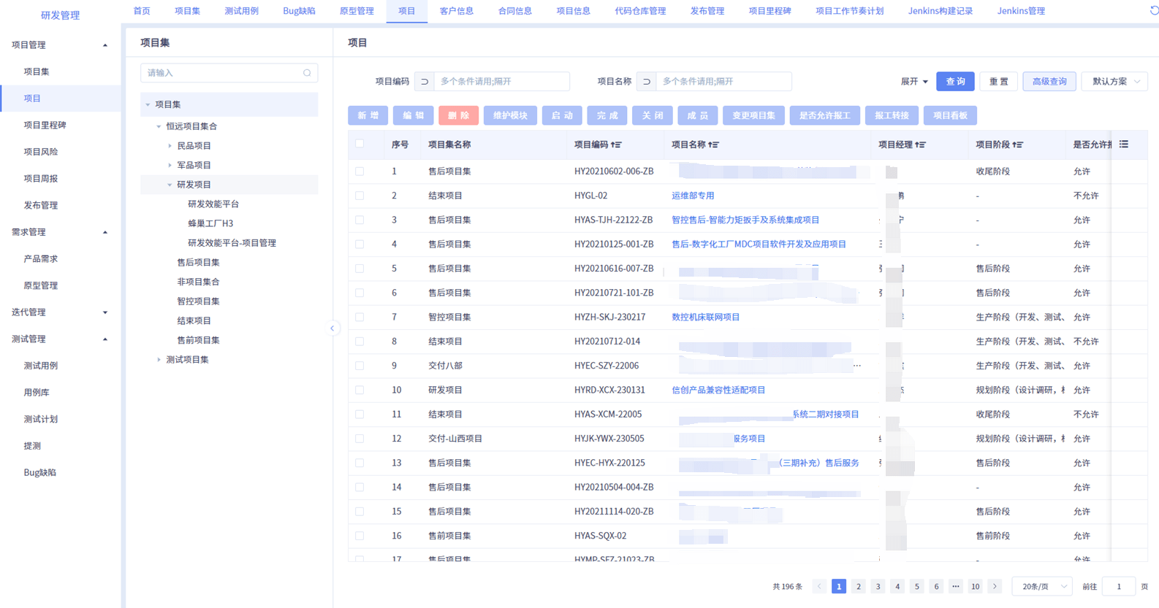Image resolution: width=1159 pixels, height=608 pixels.
Task: Check the checkbox for row 2 结束项目
Action: click(360, 196)
